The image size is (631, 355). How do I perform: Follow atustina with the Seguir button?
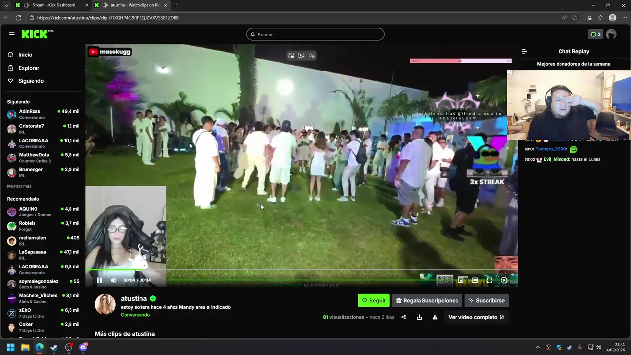pyautogui.click(x=374, y=300)
